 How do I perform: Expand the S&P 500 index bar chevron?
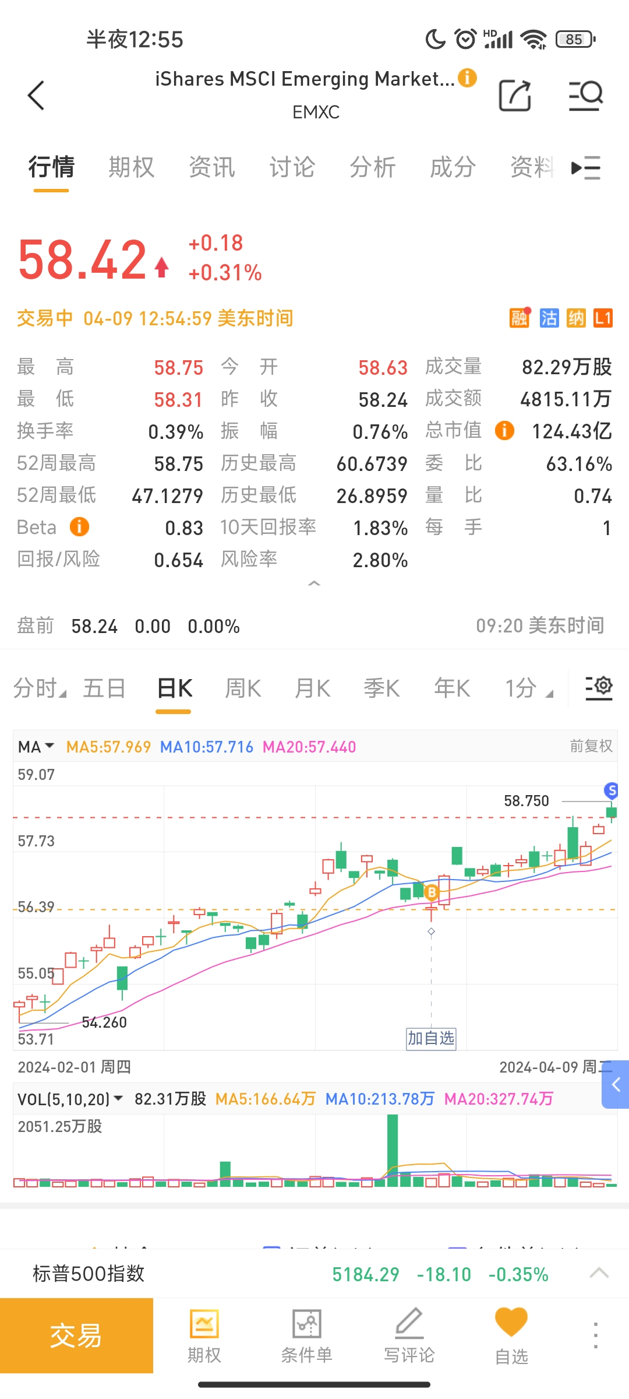(x=599, y=1274)
